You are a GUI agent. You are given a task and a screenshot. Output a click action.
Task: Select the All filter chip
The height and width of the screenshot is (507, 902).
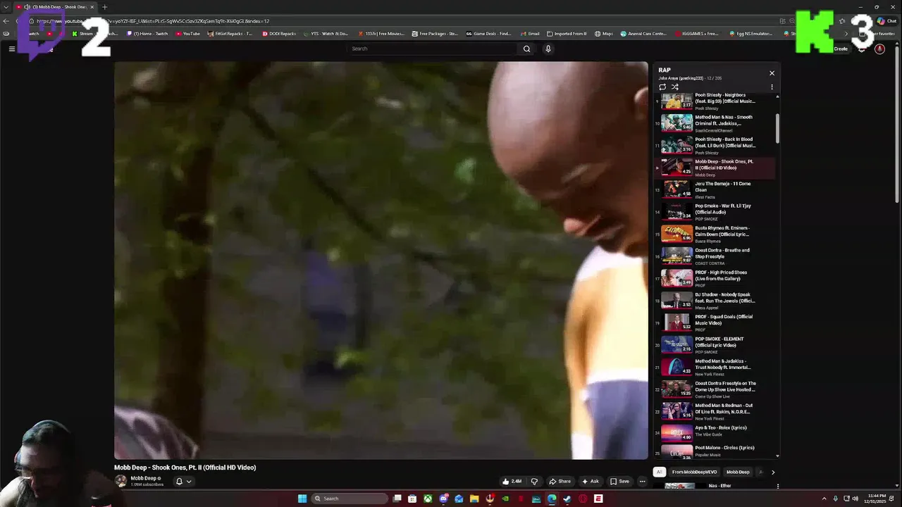click(x=659, y=472)
